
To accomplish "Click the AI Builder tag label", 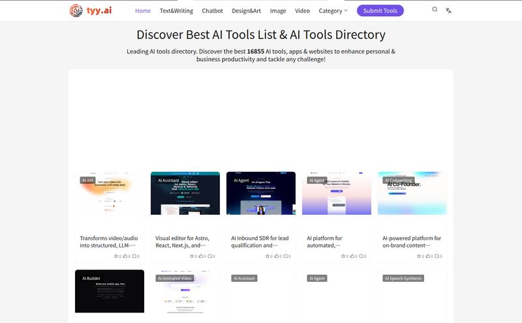I will (91, 279).
